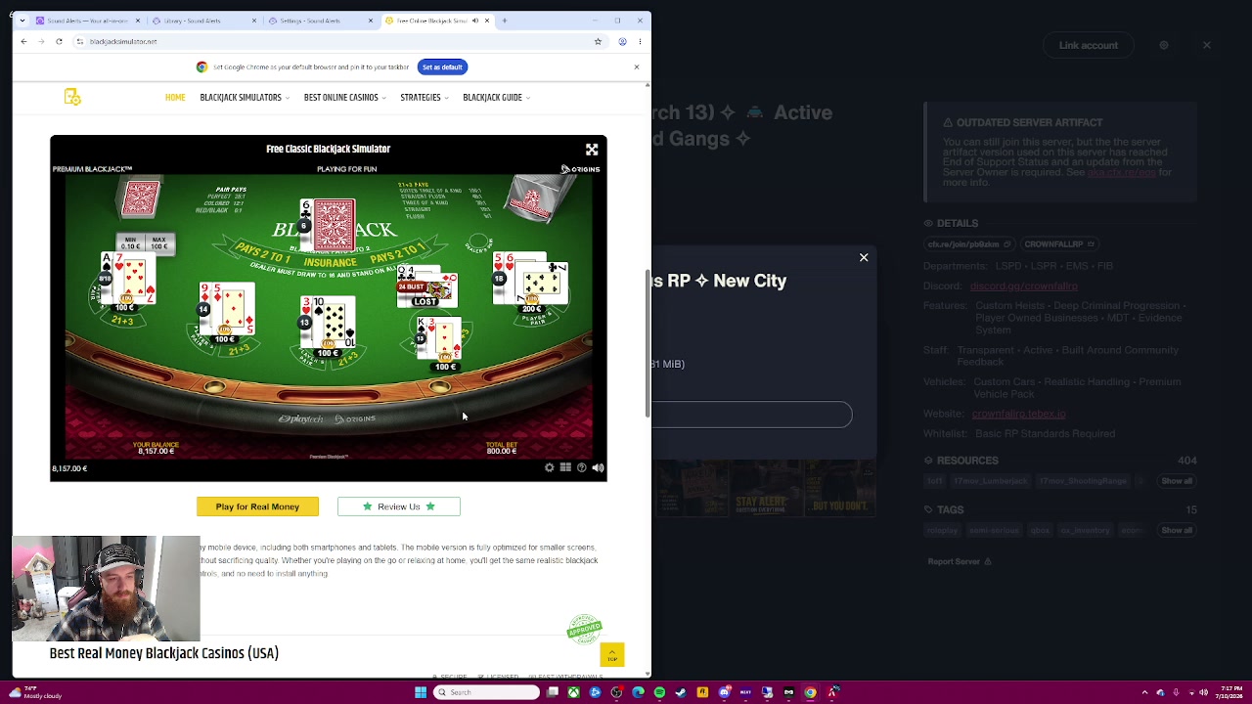Open Steam from the taskbar
This screenshot has height=704, width=1252.
681,692
